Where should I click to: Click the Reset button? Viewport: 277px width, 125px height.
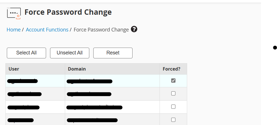tap(113, 53)
